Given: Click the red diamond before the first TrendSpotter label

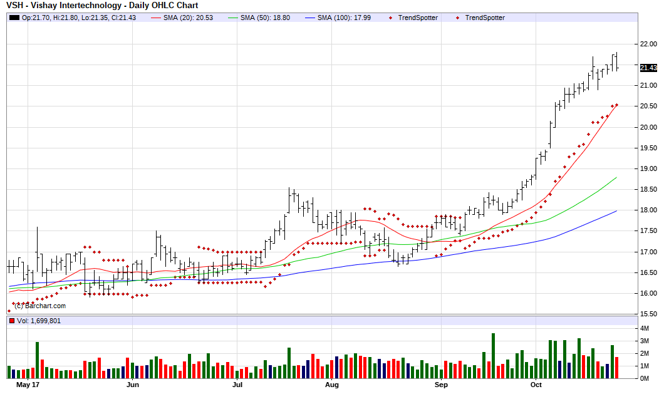Looking at the screenshot, I should click(x=390, y=18).
